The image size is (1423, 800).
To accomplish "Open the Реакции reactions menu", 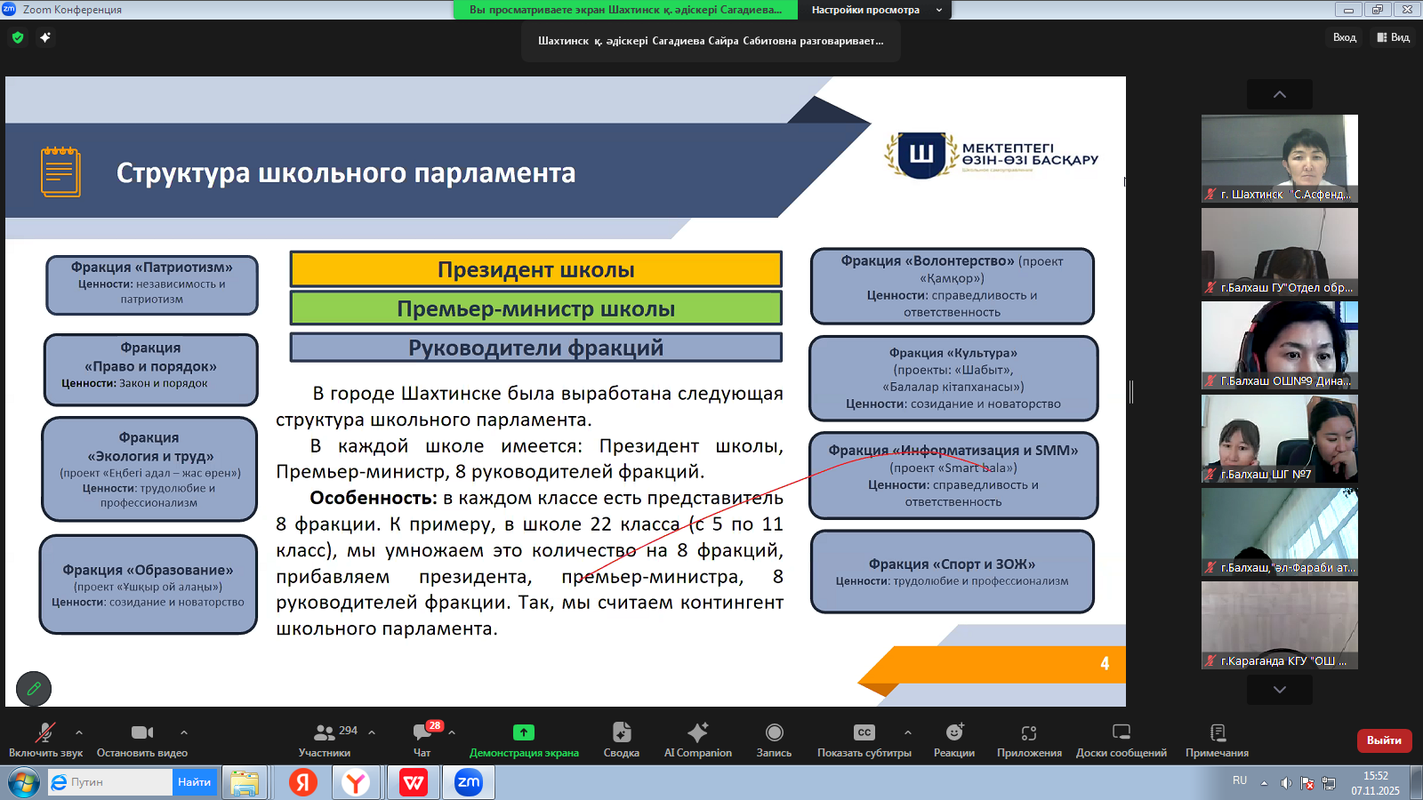I will 954,740.
